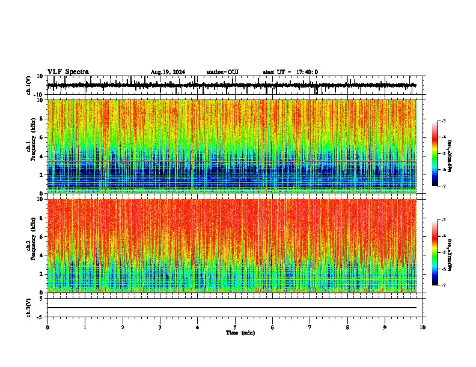
Task: Select the "start UT = 17:40:0" text
Action: (x=290, y=72)
